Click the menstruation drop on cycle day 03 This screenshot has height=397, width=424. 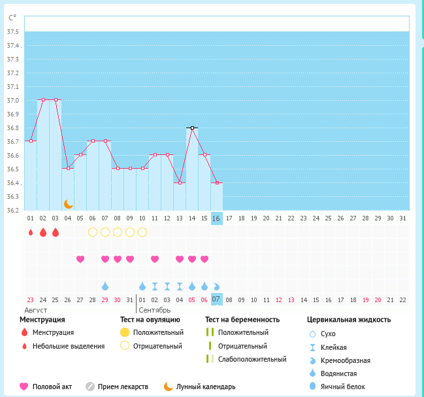point(55,232)
